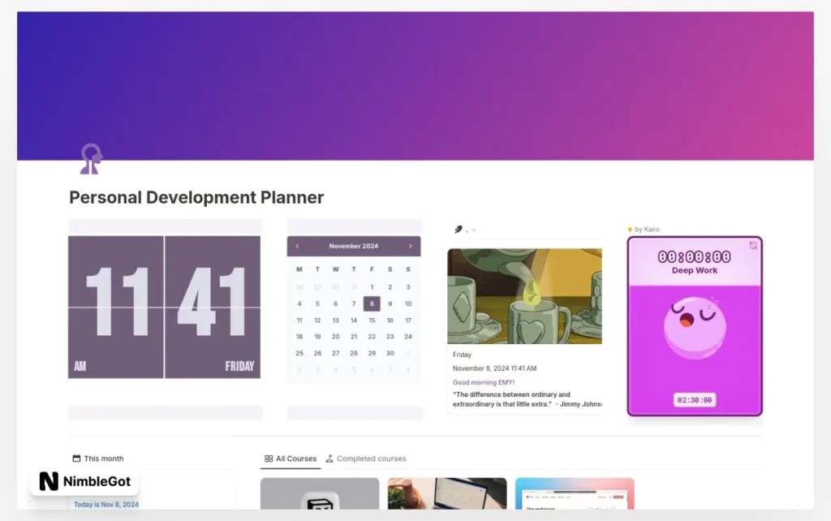The height and width of the screenshot is (521, 831).
Task: Go to next month in calendar widget
Action: click(410, 246)
